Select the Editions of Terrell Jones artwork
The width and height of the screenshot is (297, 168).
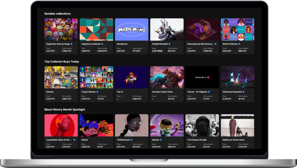pos(237,125)
